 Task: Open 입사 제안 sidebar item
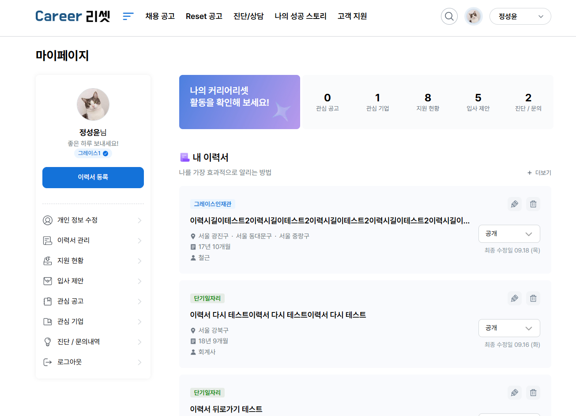click(93, 281)
